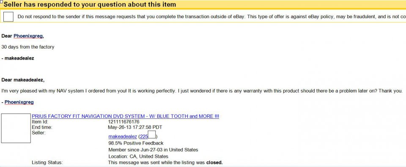The height and width of the screenshot is (167, 406).
Task: Open the makeadealez seller profile link
Action: pyautogui.click(x=123, y=137)
